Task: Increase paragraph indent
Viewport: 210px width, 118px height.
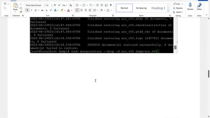Action: [102, 5]
